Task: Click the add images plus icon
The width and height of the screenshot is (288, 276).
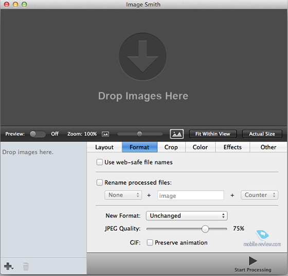Action: point(9,266)
